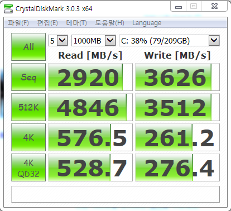Start the 4K benchmark
This screenshot has height=211, width=231.
coord(28,137)
